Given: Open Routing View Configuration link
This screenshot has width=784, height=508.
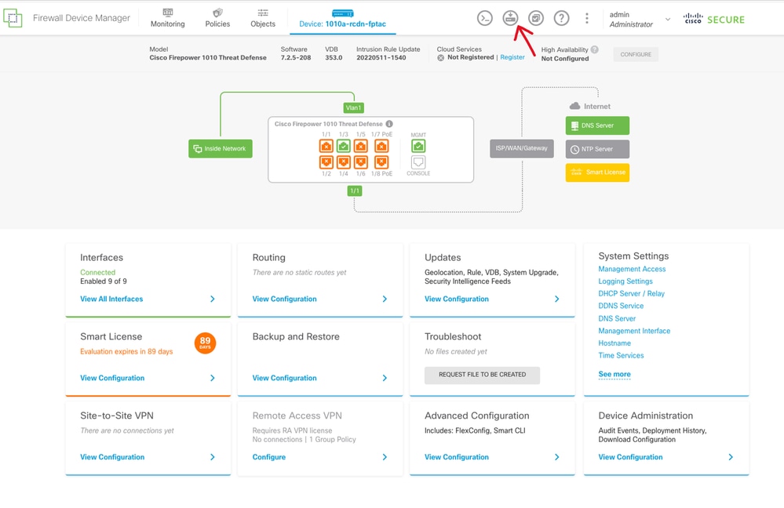Looking at the screenshot, I should 285,299.
